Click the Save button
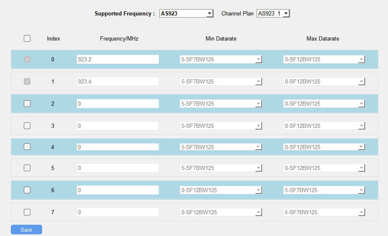 point(26,230)
